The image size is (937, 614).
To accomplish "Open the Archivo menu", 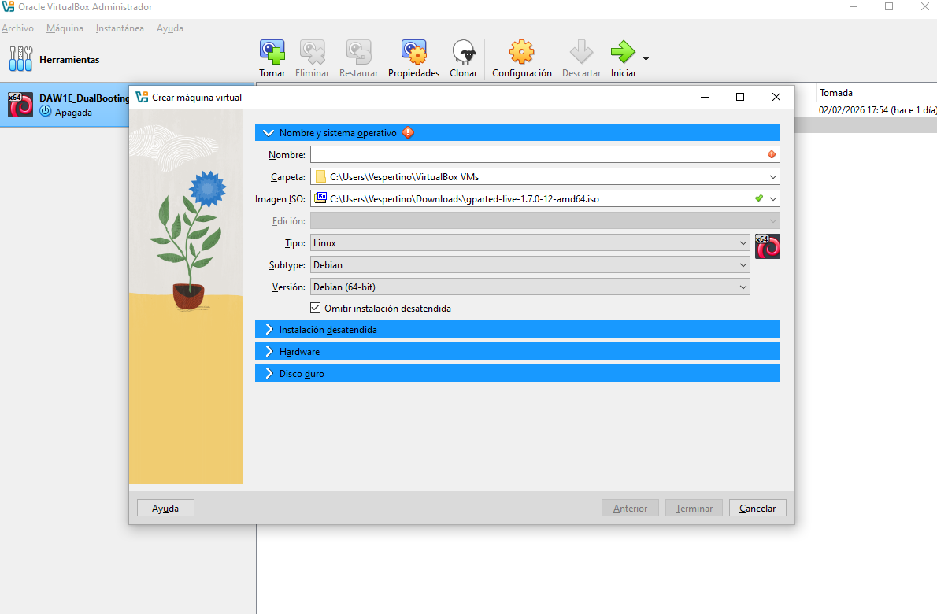I will (x=17, y=28).
